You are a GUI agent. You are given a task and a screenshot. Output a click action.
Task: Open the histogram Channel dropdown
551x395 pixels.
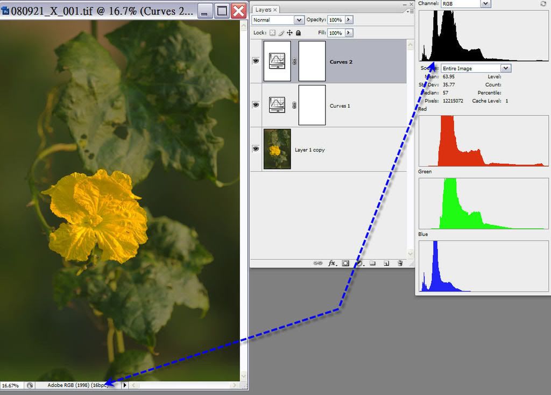(465, 4)
